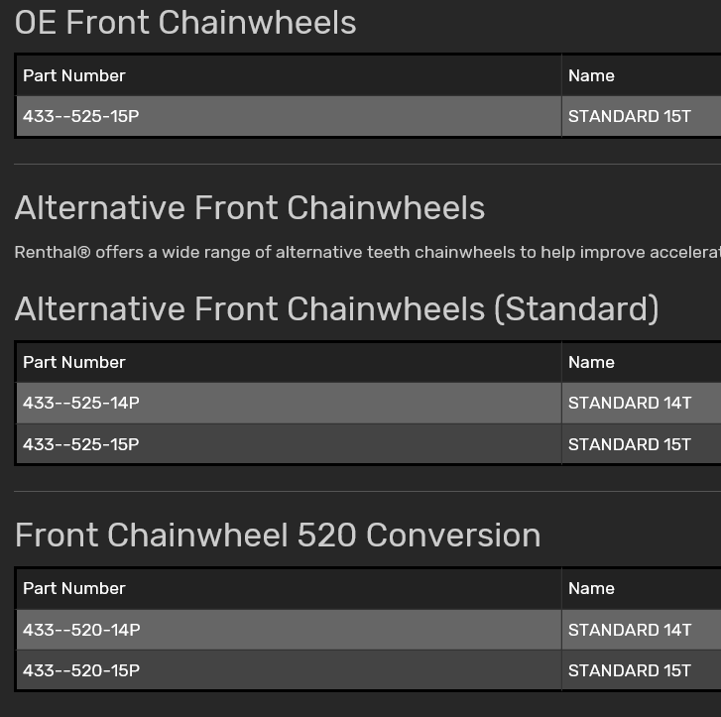The image size is (721, 717).
Task: Select the 433--520-15P part number
Action: 81,670
